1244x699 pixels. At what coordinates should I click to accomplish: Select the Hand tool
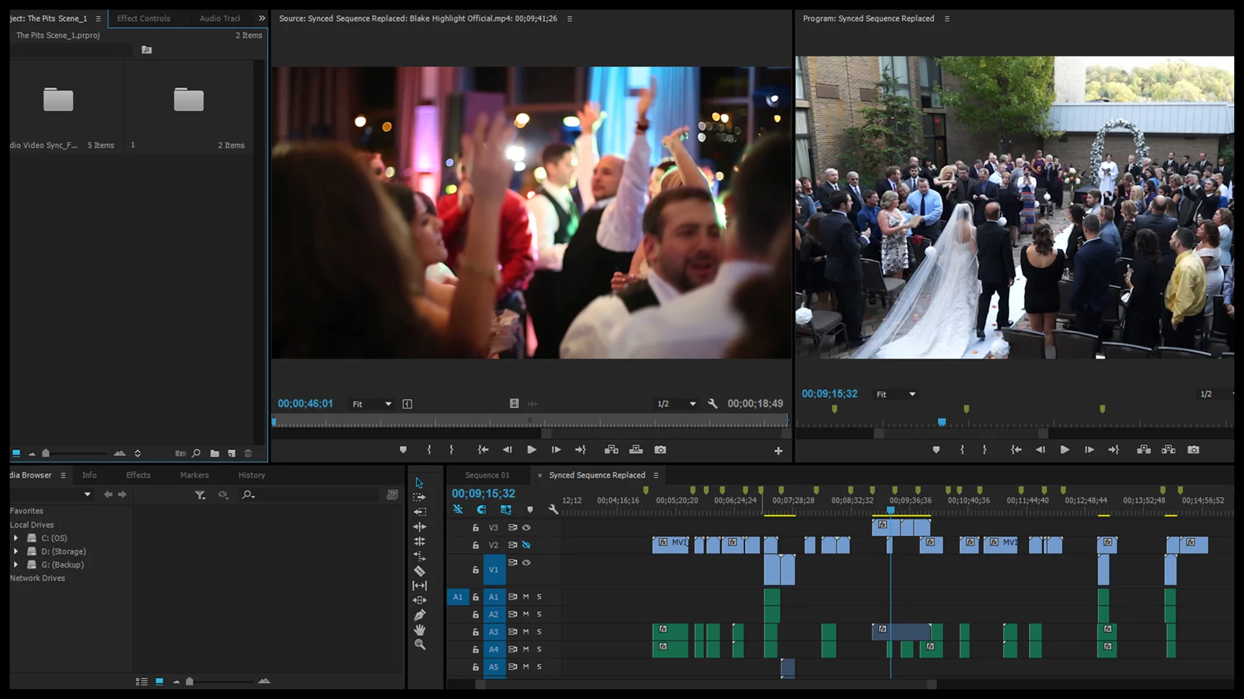point(419,630)
